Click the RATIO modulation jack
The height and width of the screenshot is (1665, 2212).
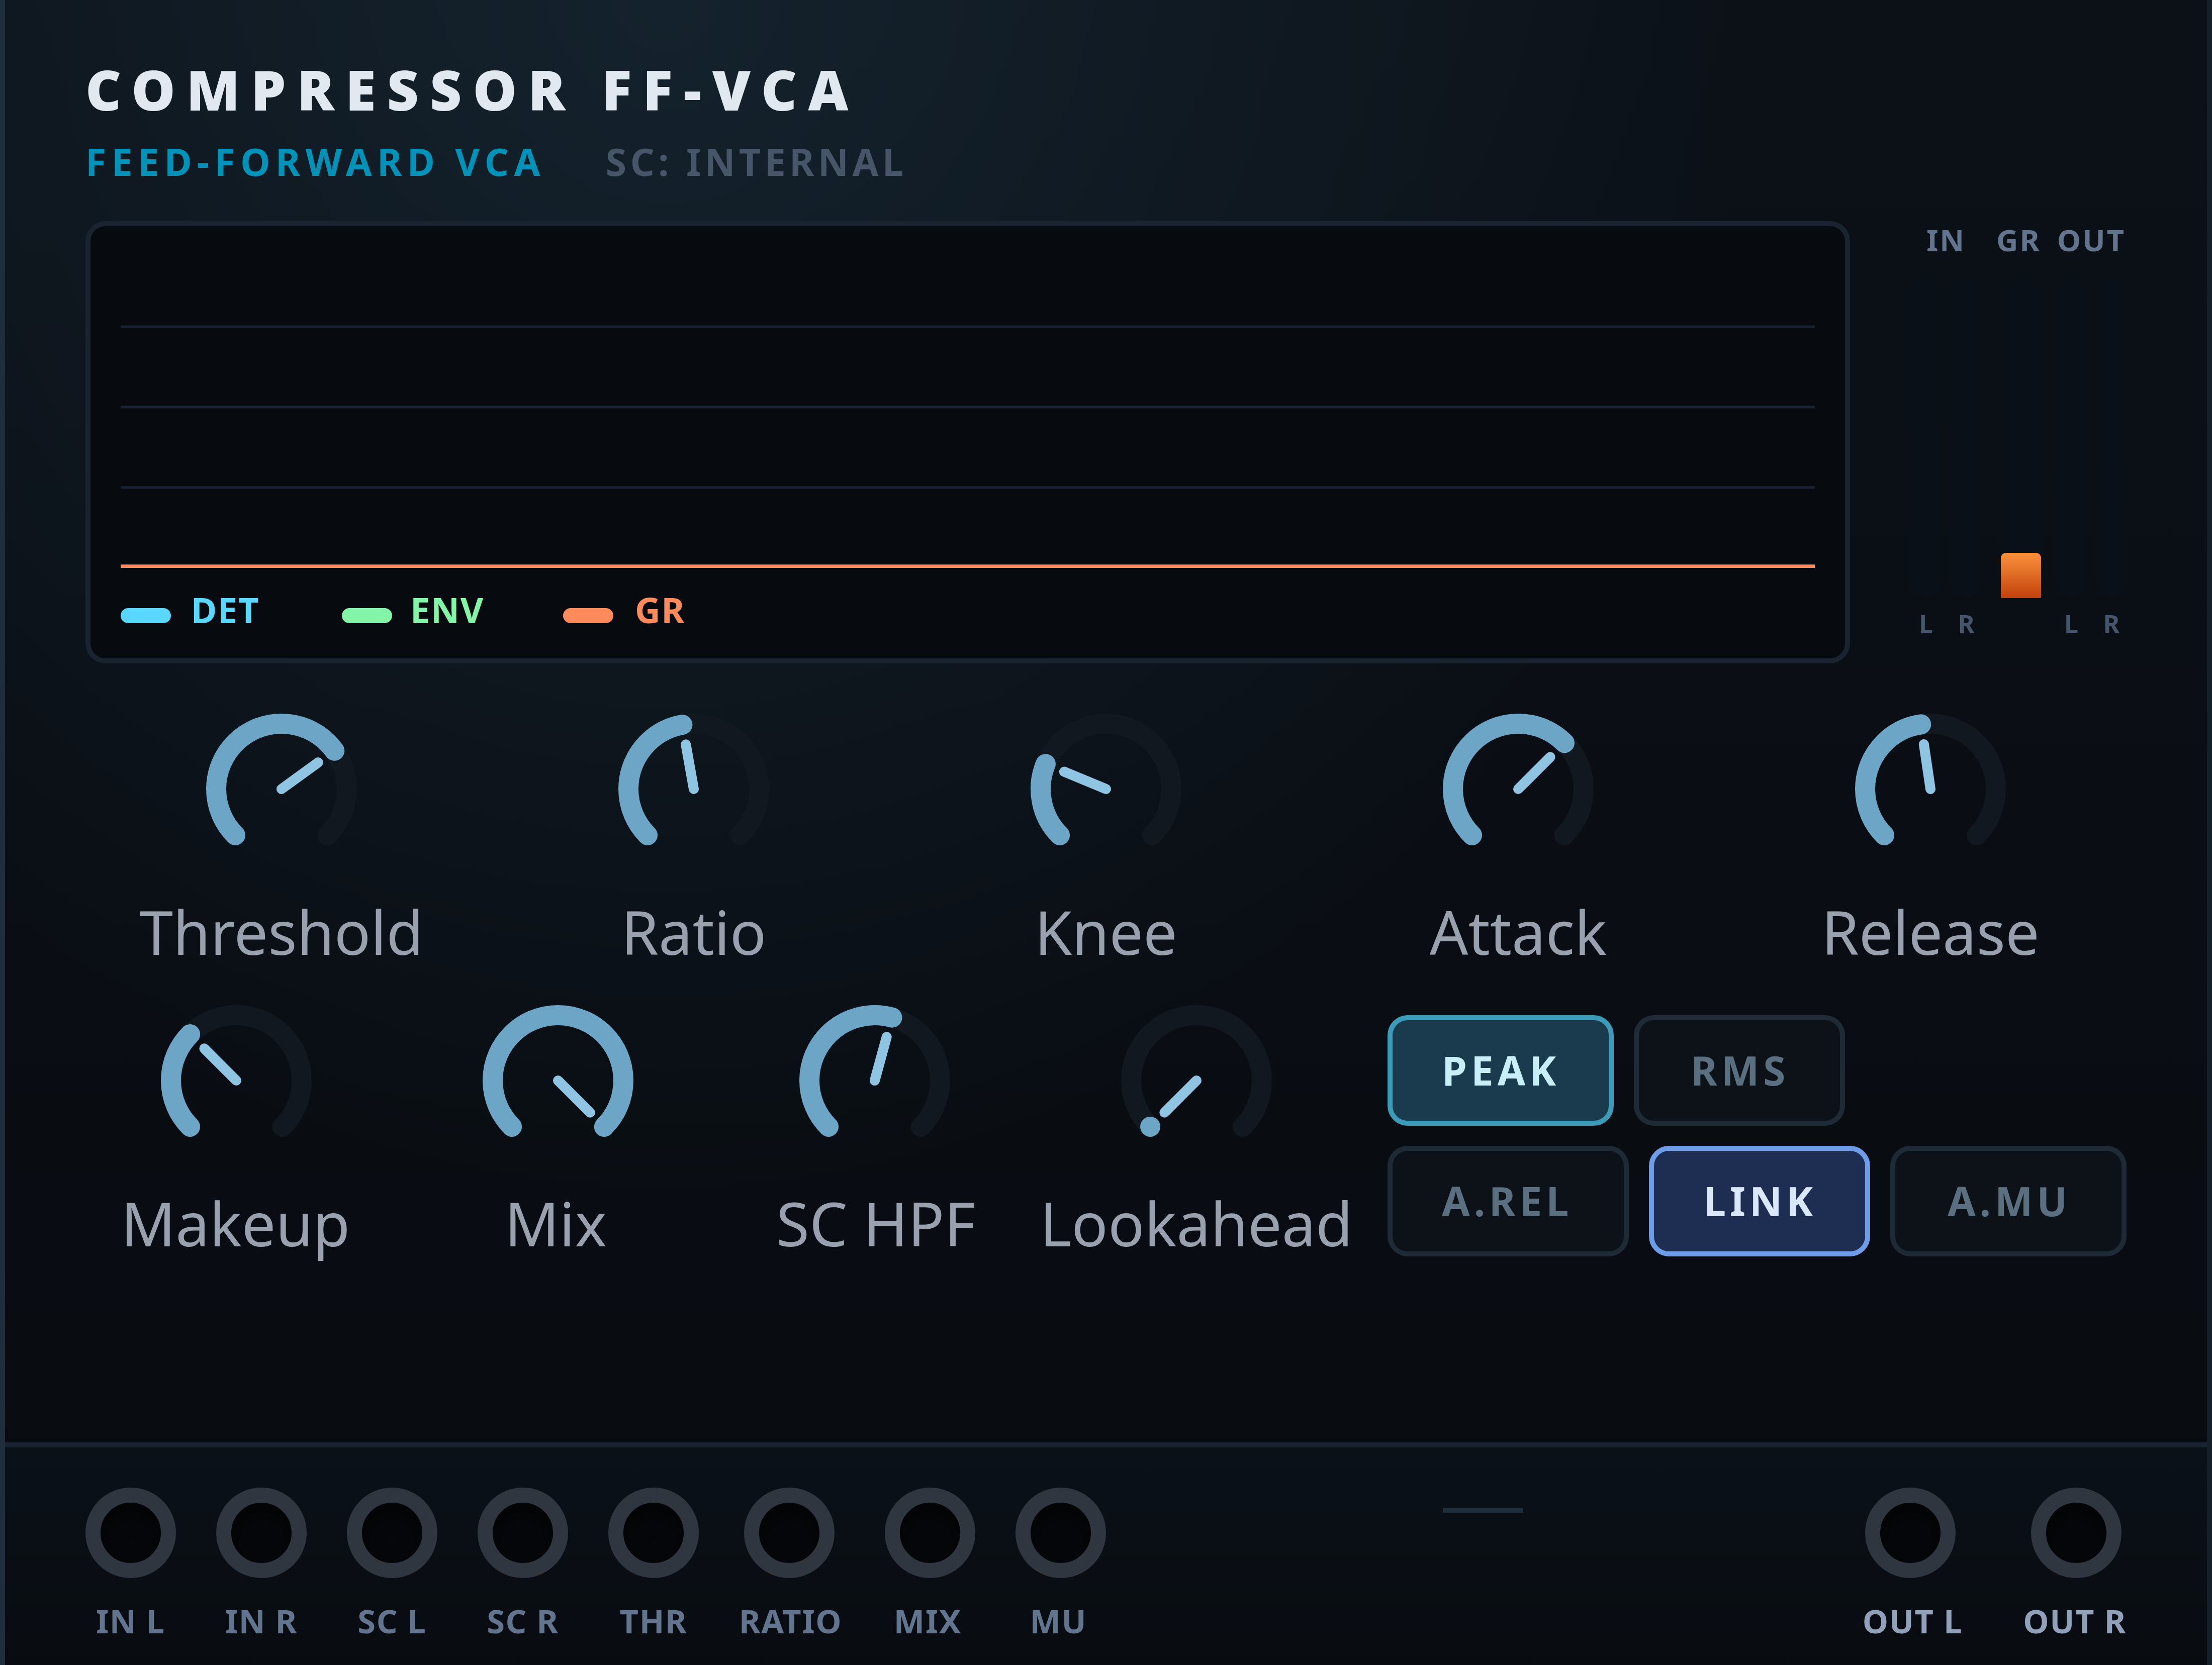pos(789,1532)
